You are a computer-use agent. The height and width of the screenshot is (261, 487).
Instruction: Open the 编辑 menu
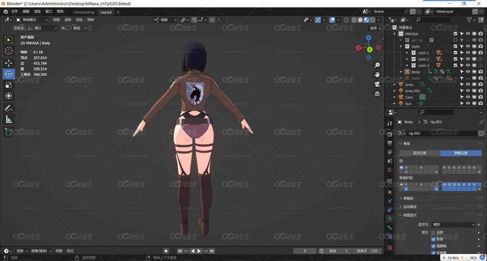pos(26,11)
